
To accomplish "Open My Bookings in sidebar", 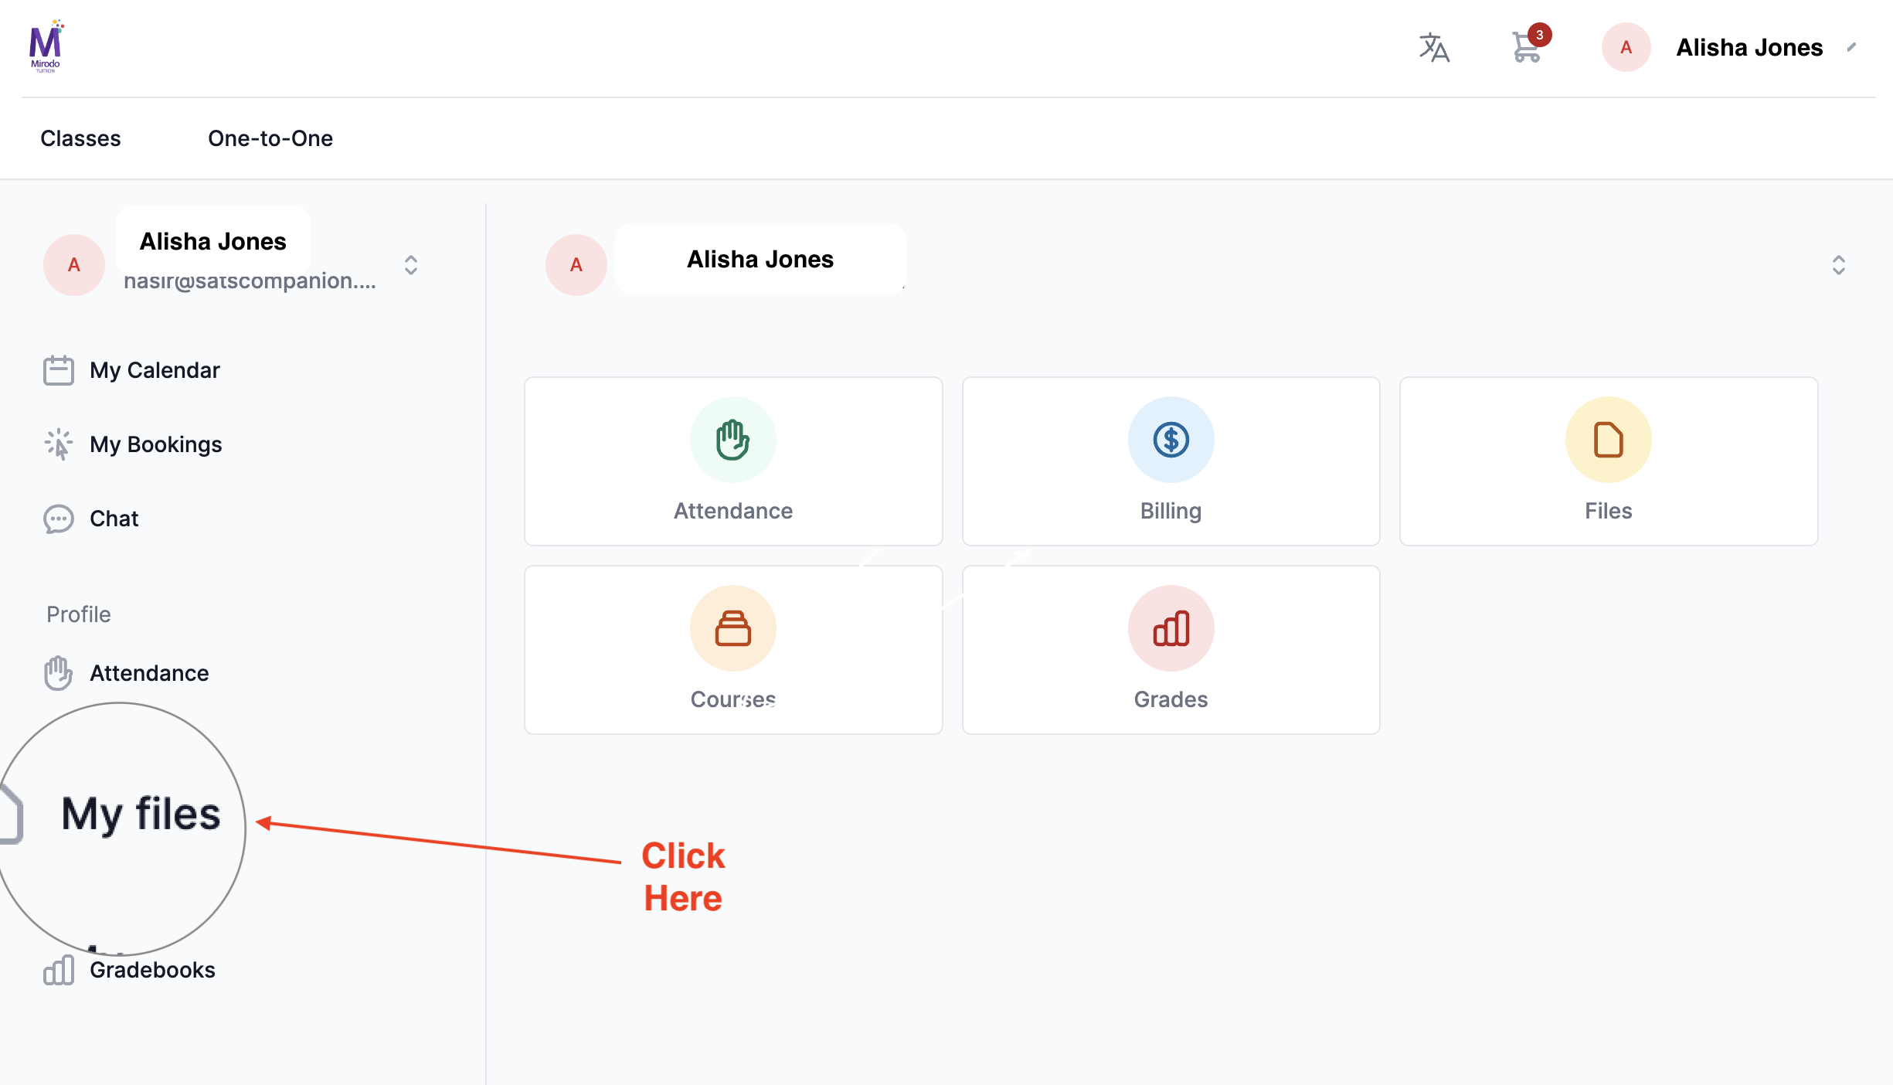I will point(155,444).
